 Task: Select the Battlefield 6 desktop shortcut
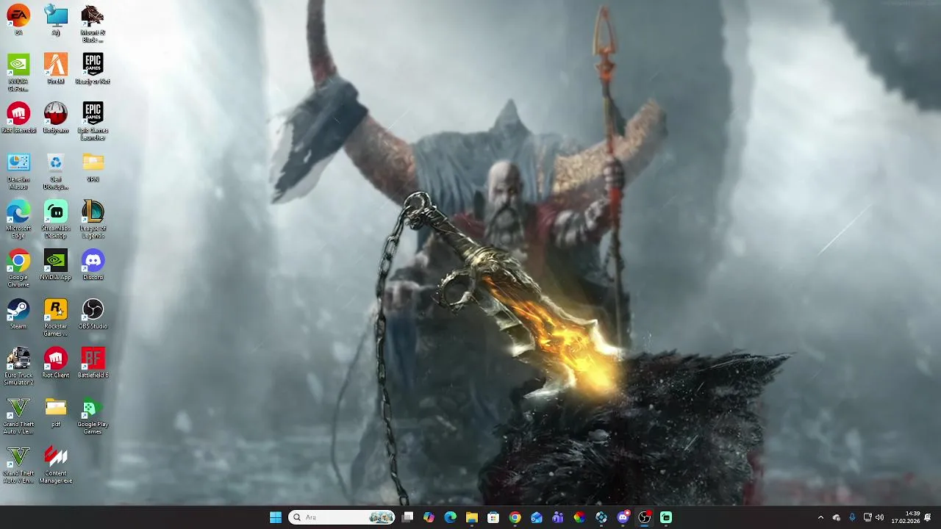[93, 363]
